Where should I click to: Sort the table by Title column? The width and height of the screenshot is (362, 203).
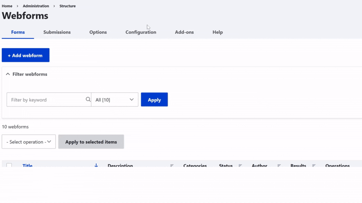click(28, 165)
